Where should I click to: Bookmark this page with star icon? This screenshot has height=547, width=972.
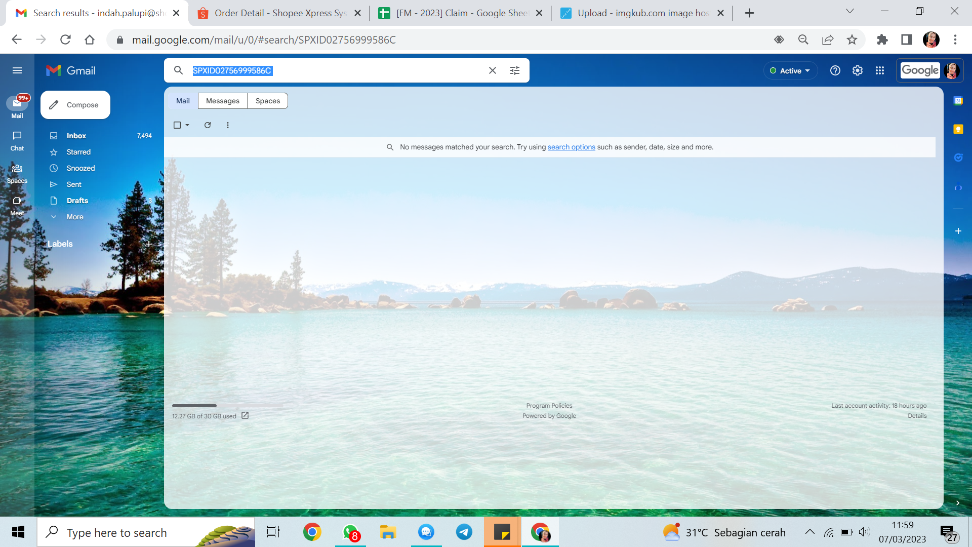[x=852, y=40]
